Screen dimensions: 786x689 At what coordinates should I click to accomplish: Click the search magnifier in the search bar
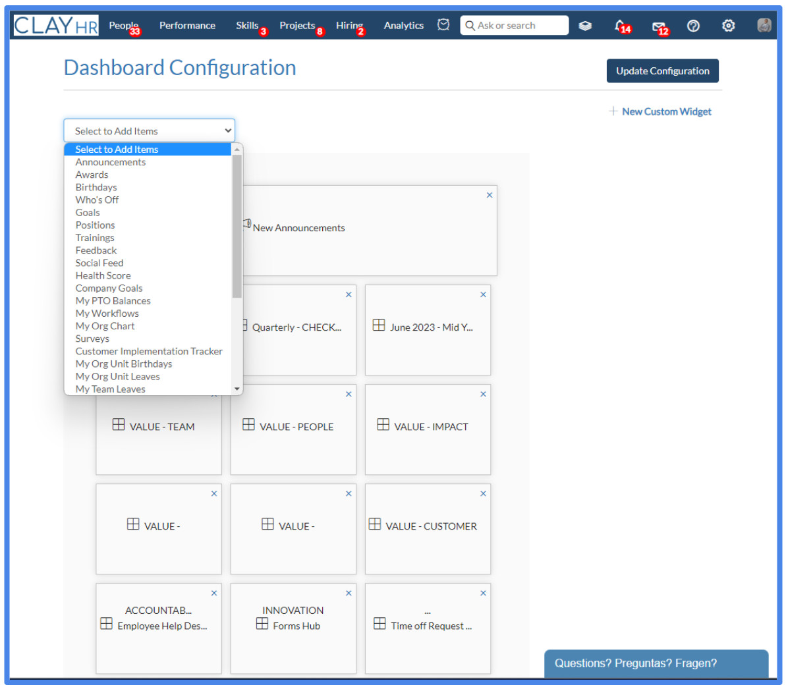470,25
